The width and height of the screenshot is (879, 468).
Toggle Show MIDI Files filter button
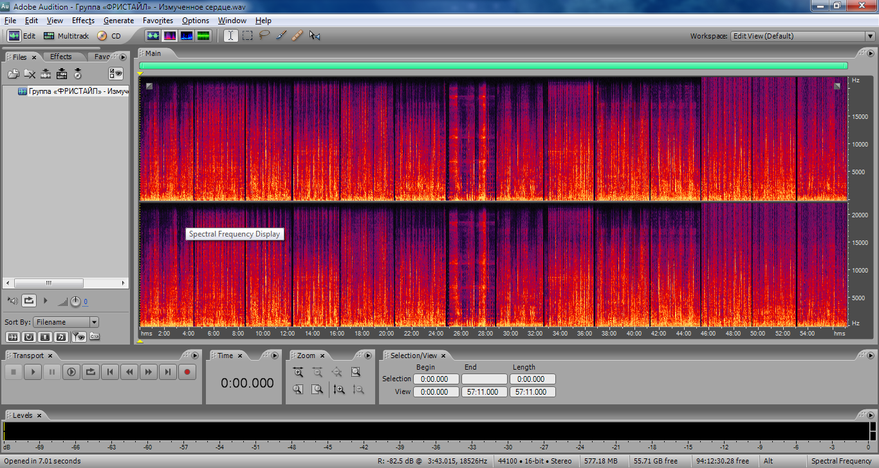[x=61, y=336]
